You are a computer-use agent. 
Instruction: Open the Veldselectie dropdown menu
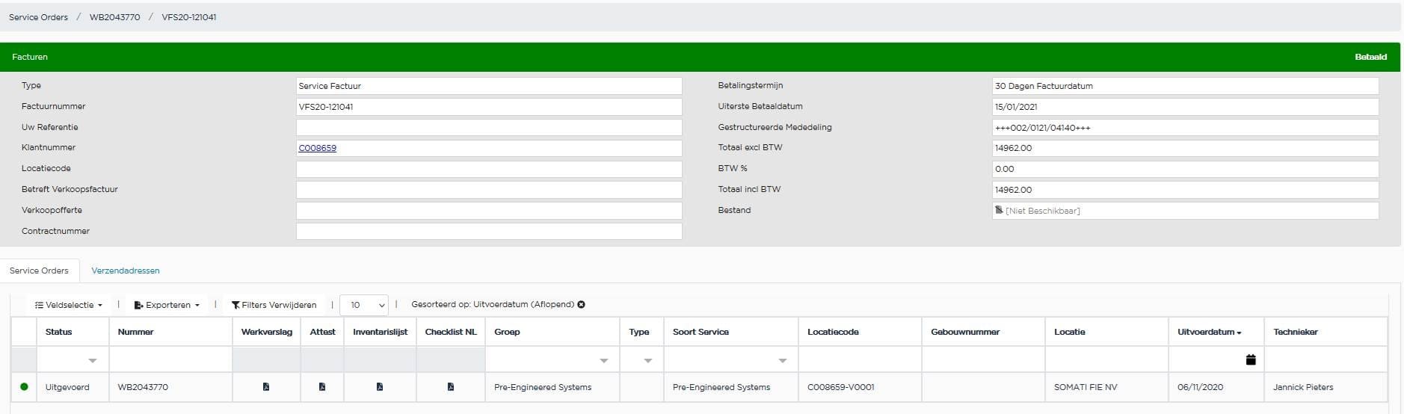pos(69,305)
